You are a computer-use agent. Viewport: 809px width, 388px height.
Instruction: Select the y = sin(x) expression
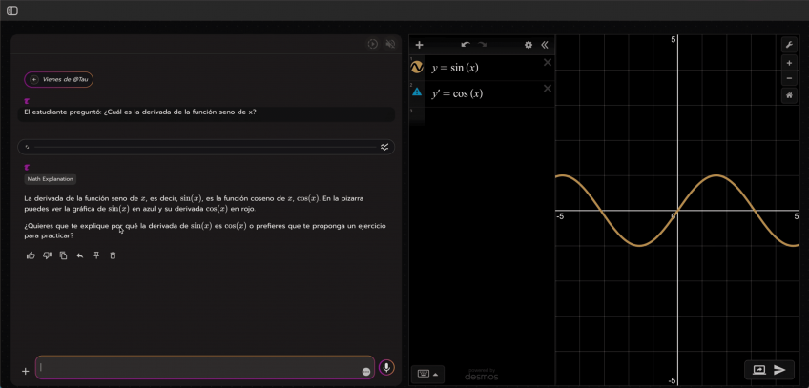(455, 68)
